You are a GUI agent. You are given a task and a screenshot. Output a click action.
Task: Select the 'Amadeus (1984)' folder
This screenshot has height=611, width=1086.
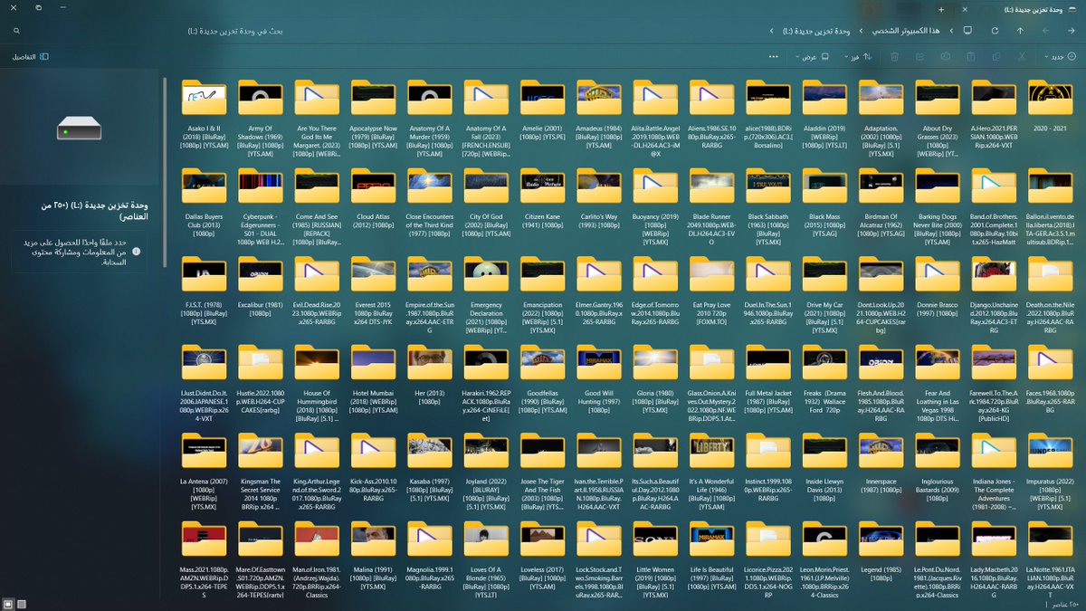tap(598, 113)
